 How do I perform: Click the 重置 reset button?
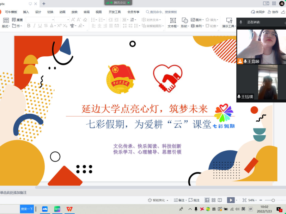coord(17,20)
